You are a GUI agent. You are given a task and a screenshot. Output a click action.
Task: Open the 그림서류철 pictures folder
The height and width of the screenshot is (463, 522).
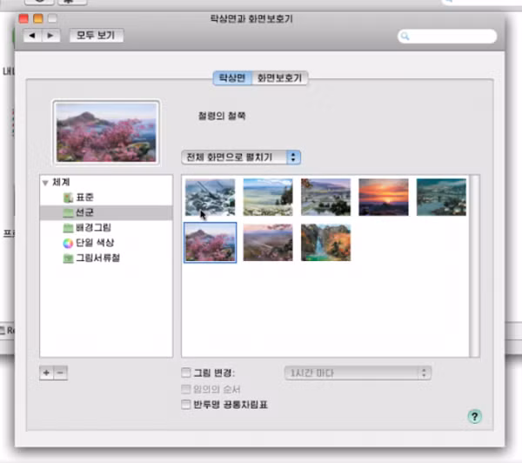97,258
